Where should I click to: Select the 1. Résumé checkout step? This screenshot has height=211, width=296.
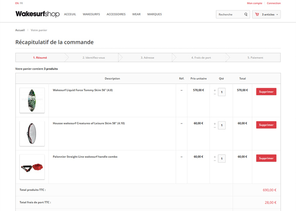(x=40, y=57)
